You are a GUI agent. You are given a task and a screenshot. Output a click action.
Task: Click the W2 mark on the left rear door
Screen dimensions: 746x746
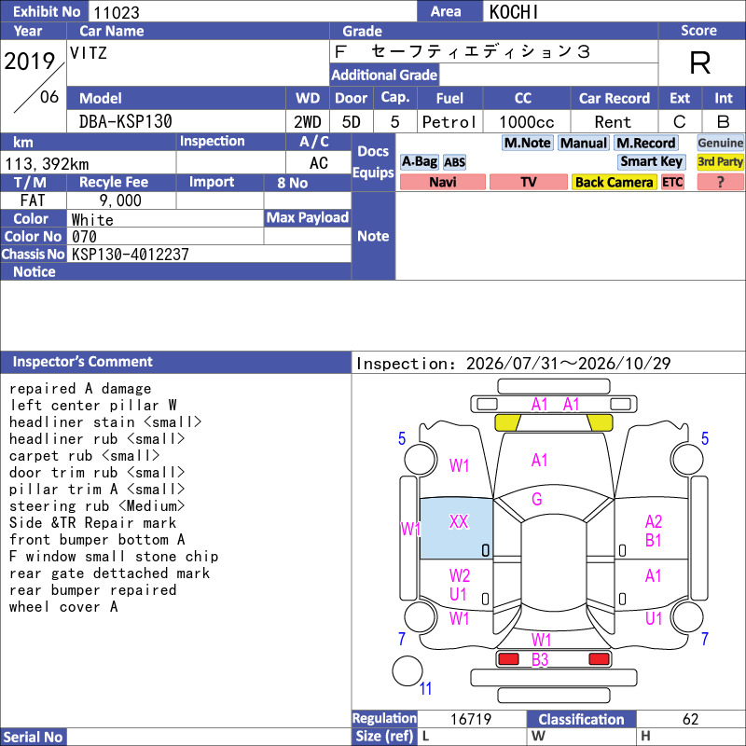click(459, 576)
